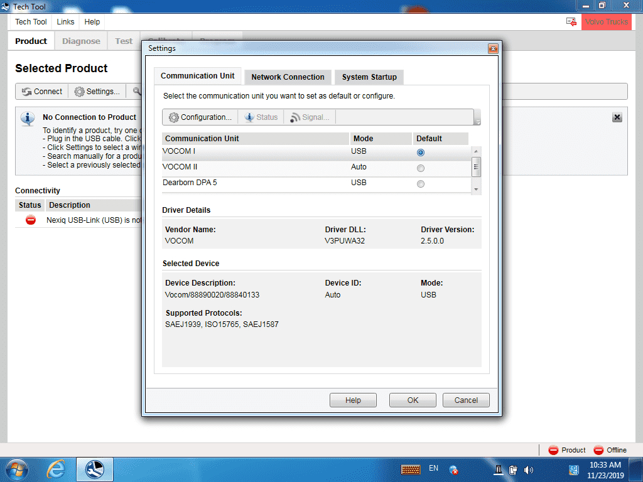Click the Signal icon in Settings toolbar

(x=295, y=117)
